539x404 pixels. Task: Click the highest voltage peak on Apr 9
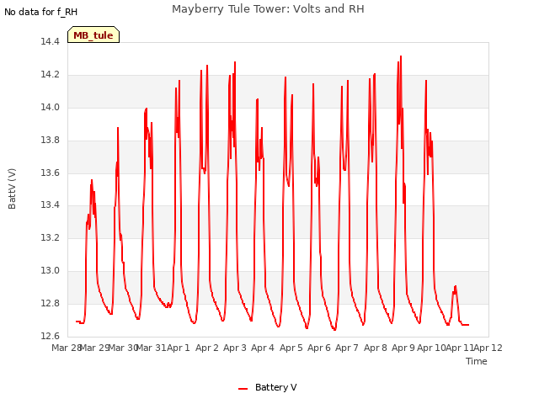(401, 56)
